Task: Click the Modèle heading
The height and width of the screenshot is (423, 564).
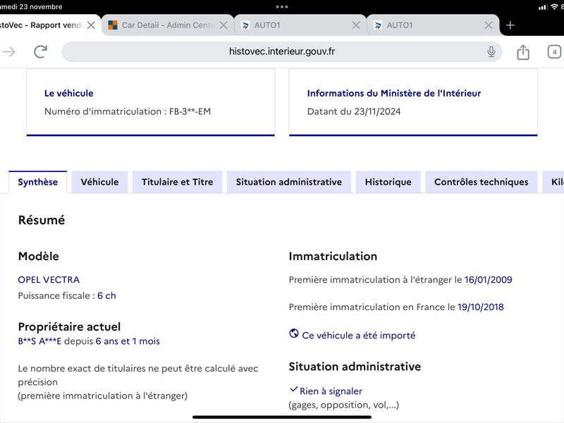Action: click(x=39, y=256)
